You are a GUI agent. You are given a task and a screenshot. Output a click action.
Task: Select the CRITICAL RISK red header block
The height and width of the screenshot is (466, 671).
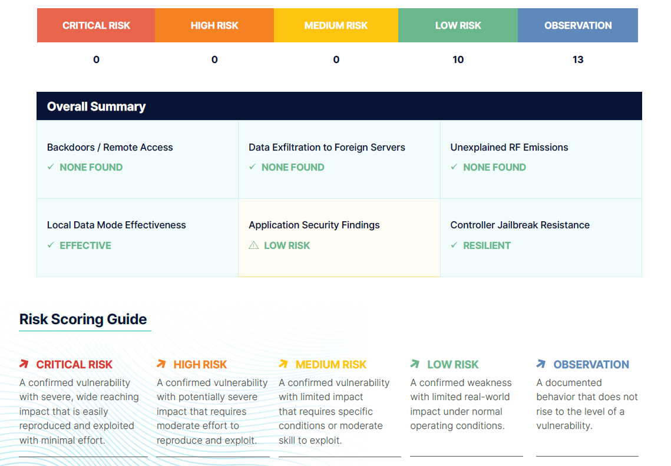point(96,25)
